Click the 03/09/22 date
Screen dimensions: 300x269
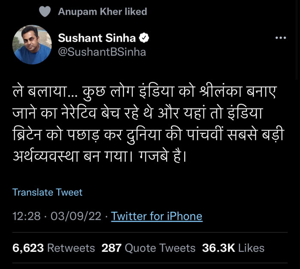[x=76, y=216]
